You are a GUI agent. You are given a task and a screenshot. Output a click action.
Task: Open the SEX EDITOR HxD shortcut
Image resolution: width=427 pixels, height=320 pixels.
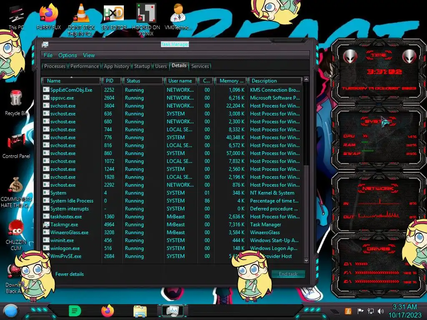(114, 17)
